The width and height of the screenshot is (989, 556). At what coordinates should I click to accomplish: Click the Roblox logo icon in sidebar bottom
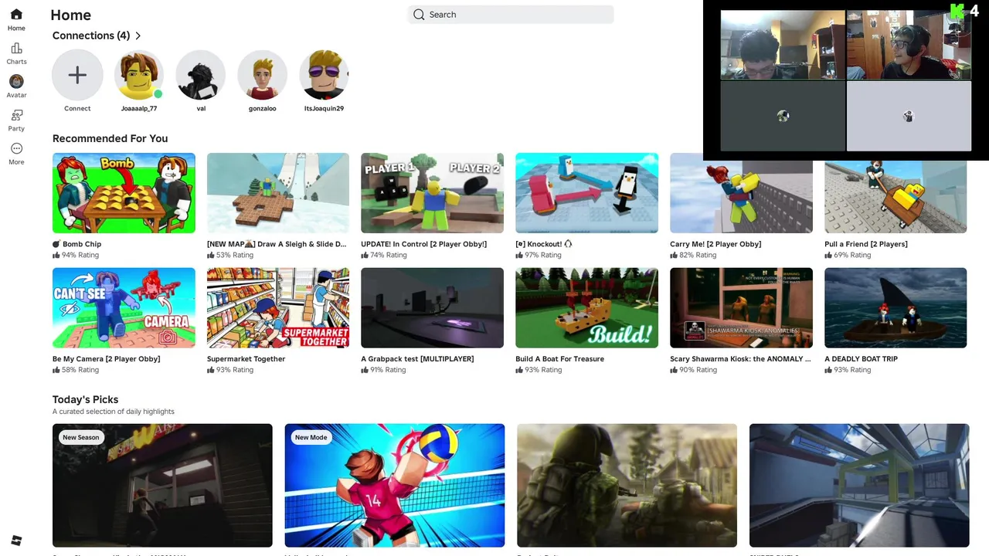(16, 541)
